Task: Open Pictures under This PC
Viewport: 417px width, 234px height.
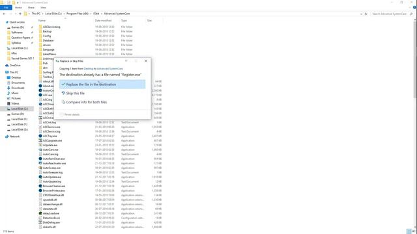Action: pyautogui.click(x=16, y=98)
